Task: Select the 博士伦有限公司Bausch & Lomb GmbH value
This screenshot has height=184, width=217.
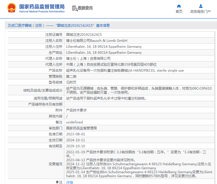Action: 97,41
